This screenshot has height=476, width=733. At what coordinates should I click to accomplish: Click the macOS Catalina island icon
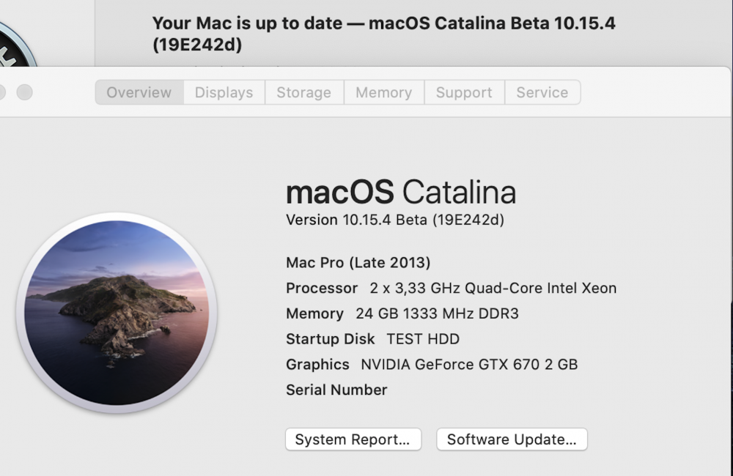click(x=117, y=313)
